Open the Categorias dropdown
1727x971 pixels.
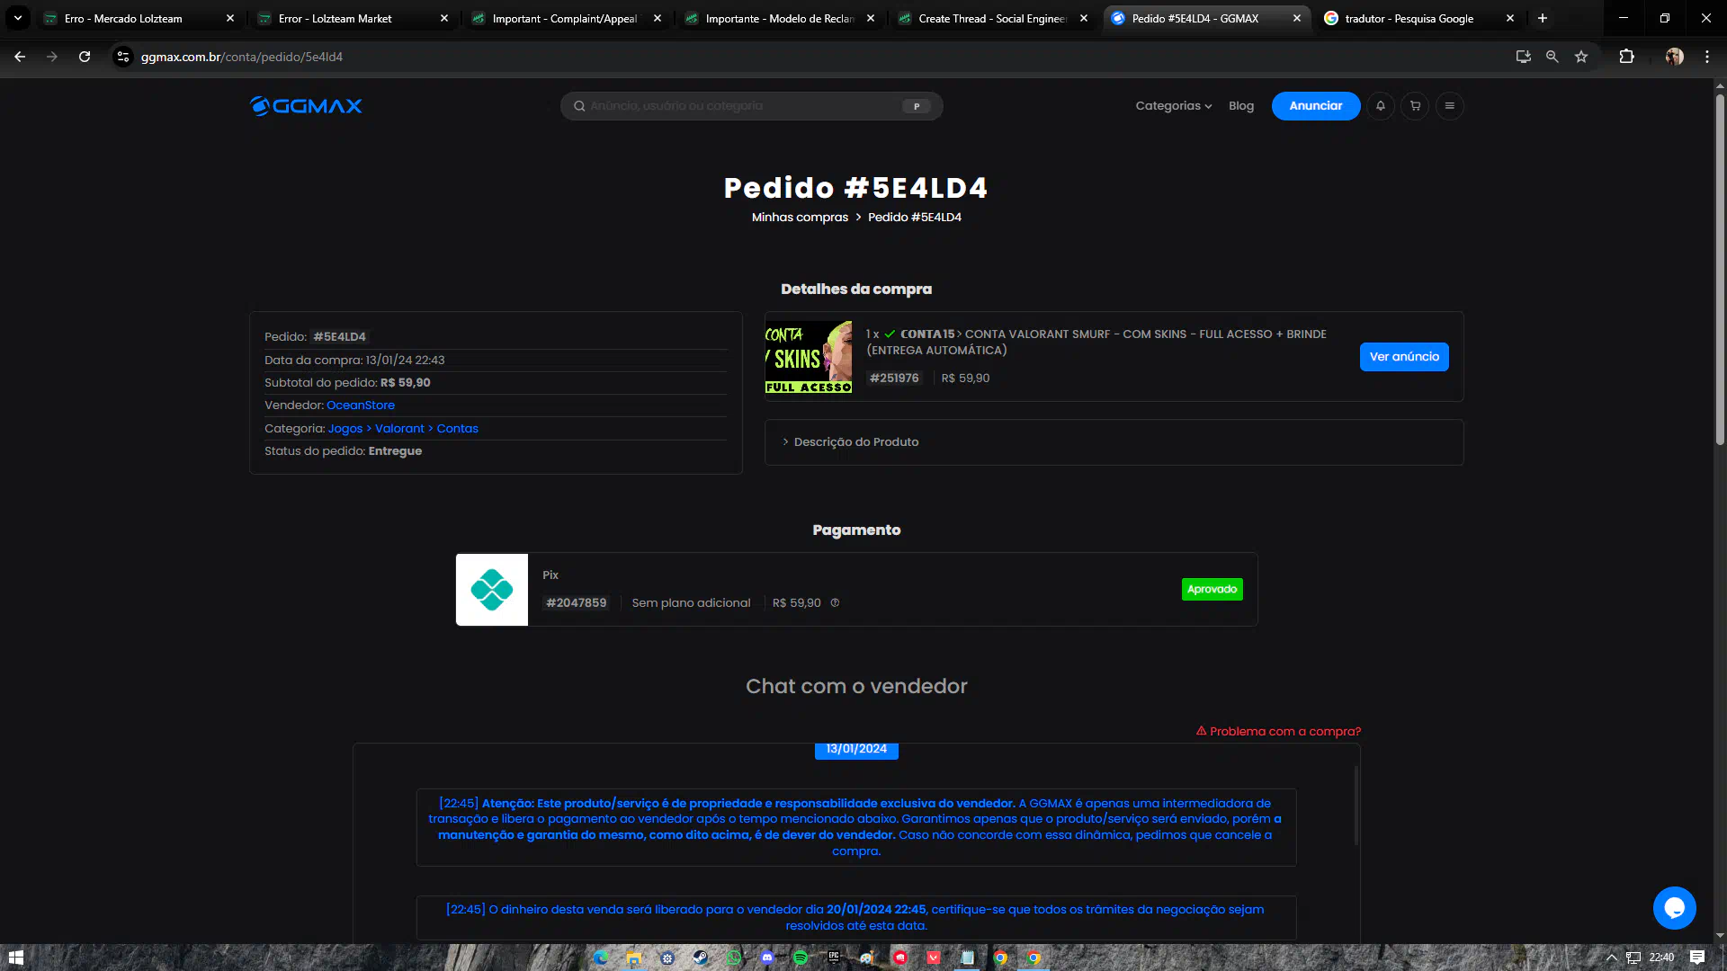click(1173, 106)
